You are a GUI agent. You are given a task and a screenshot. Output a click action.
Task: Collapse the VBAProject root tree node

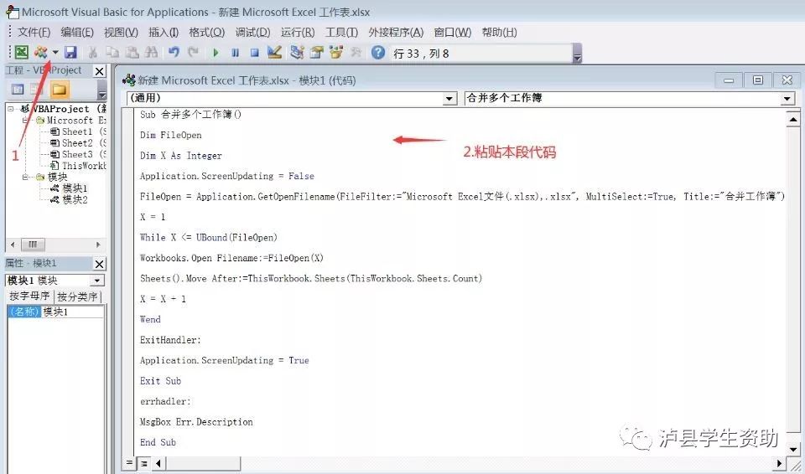(x=10, y=109)
